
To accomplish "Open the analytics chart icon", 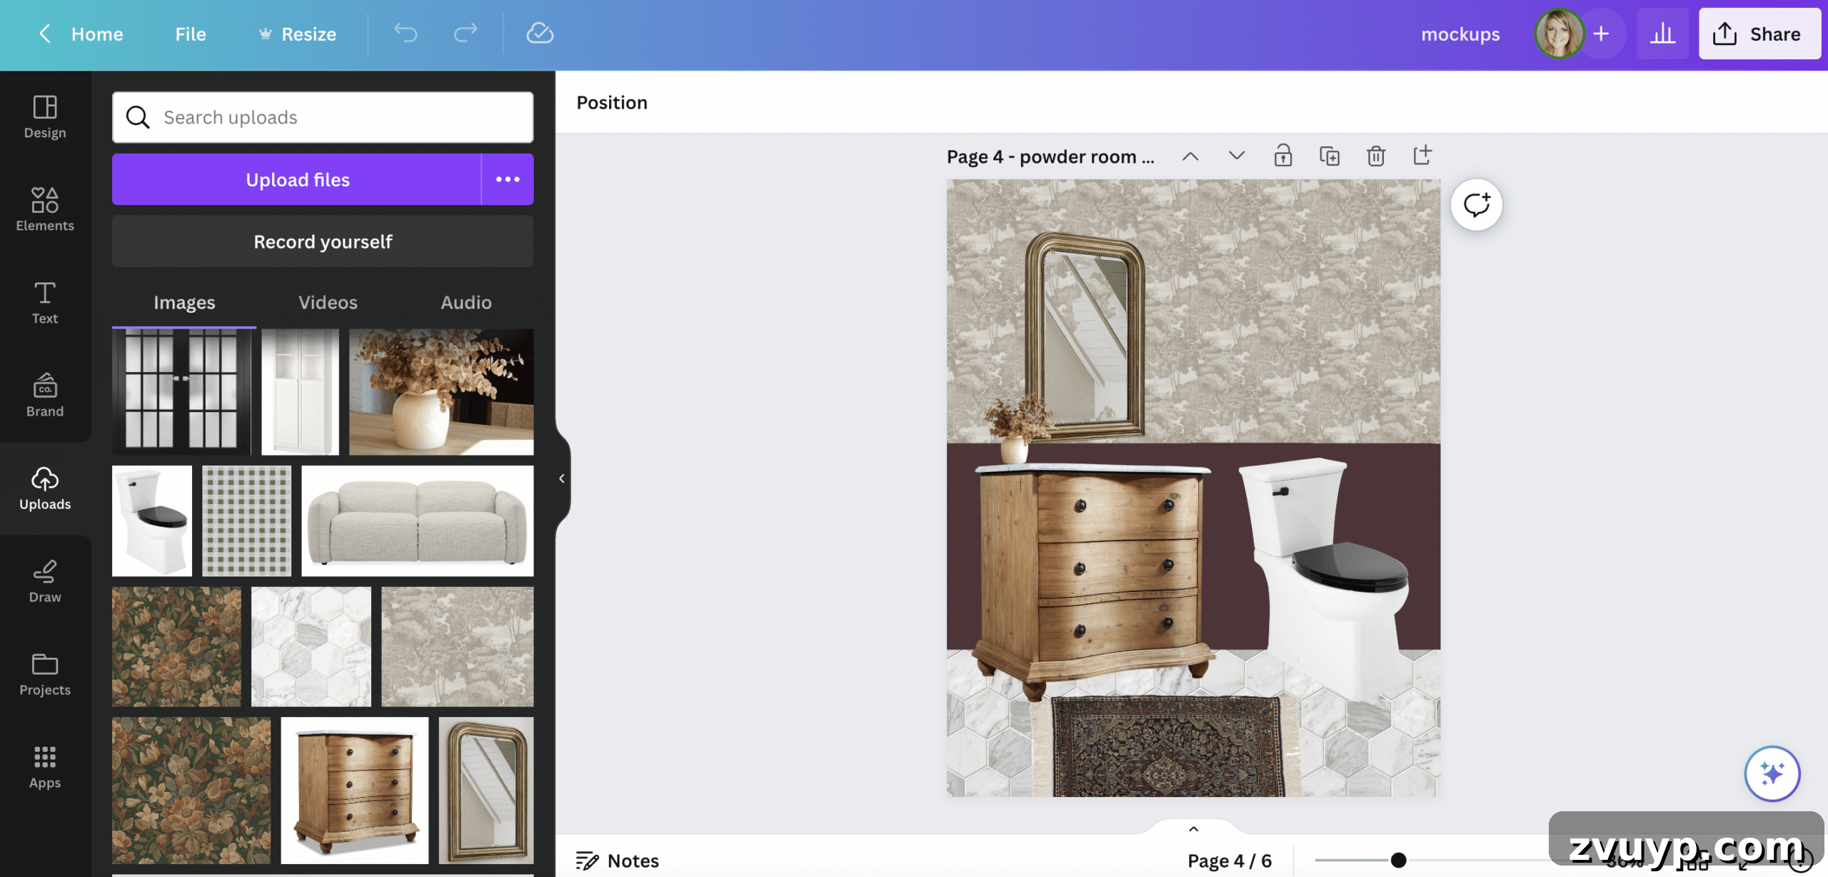I will point(1662,34).
